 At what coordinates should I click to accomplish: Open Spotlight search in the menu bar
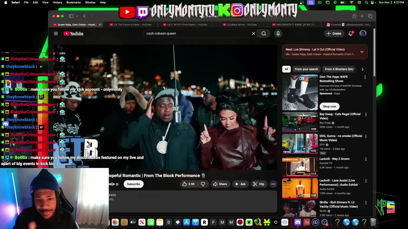tap(367, 2)
